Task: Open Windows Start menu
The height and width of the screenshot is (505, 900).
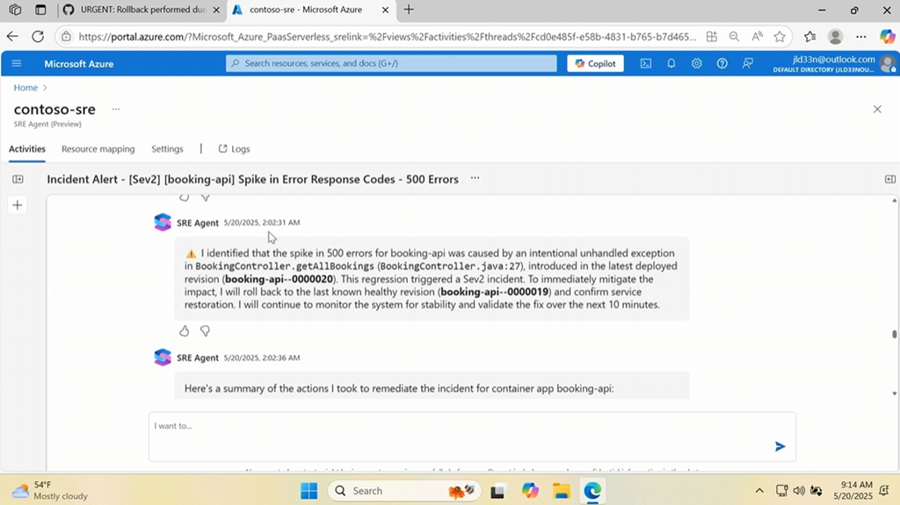Action: click(308, 491)
